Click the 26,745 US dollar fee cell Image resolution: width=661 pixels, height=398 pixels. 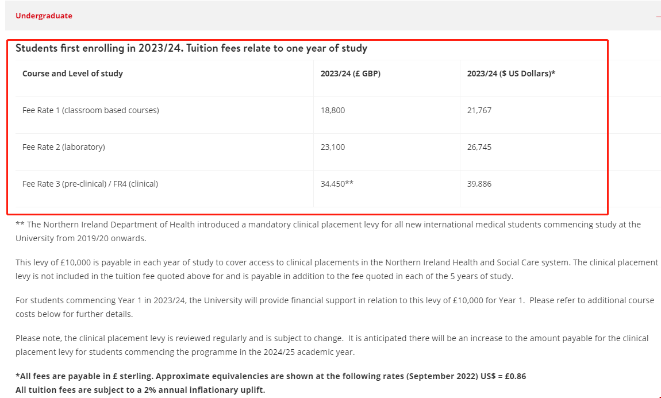coord(479,147)
